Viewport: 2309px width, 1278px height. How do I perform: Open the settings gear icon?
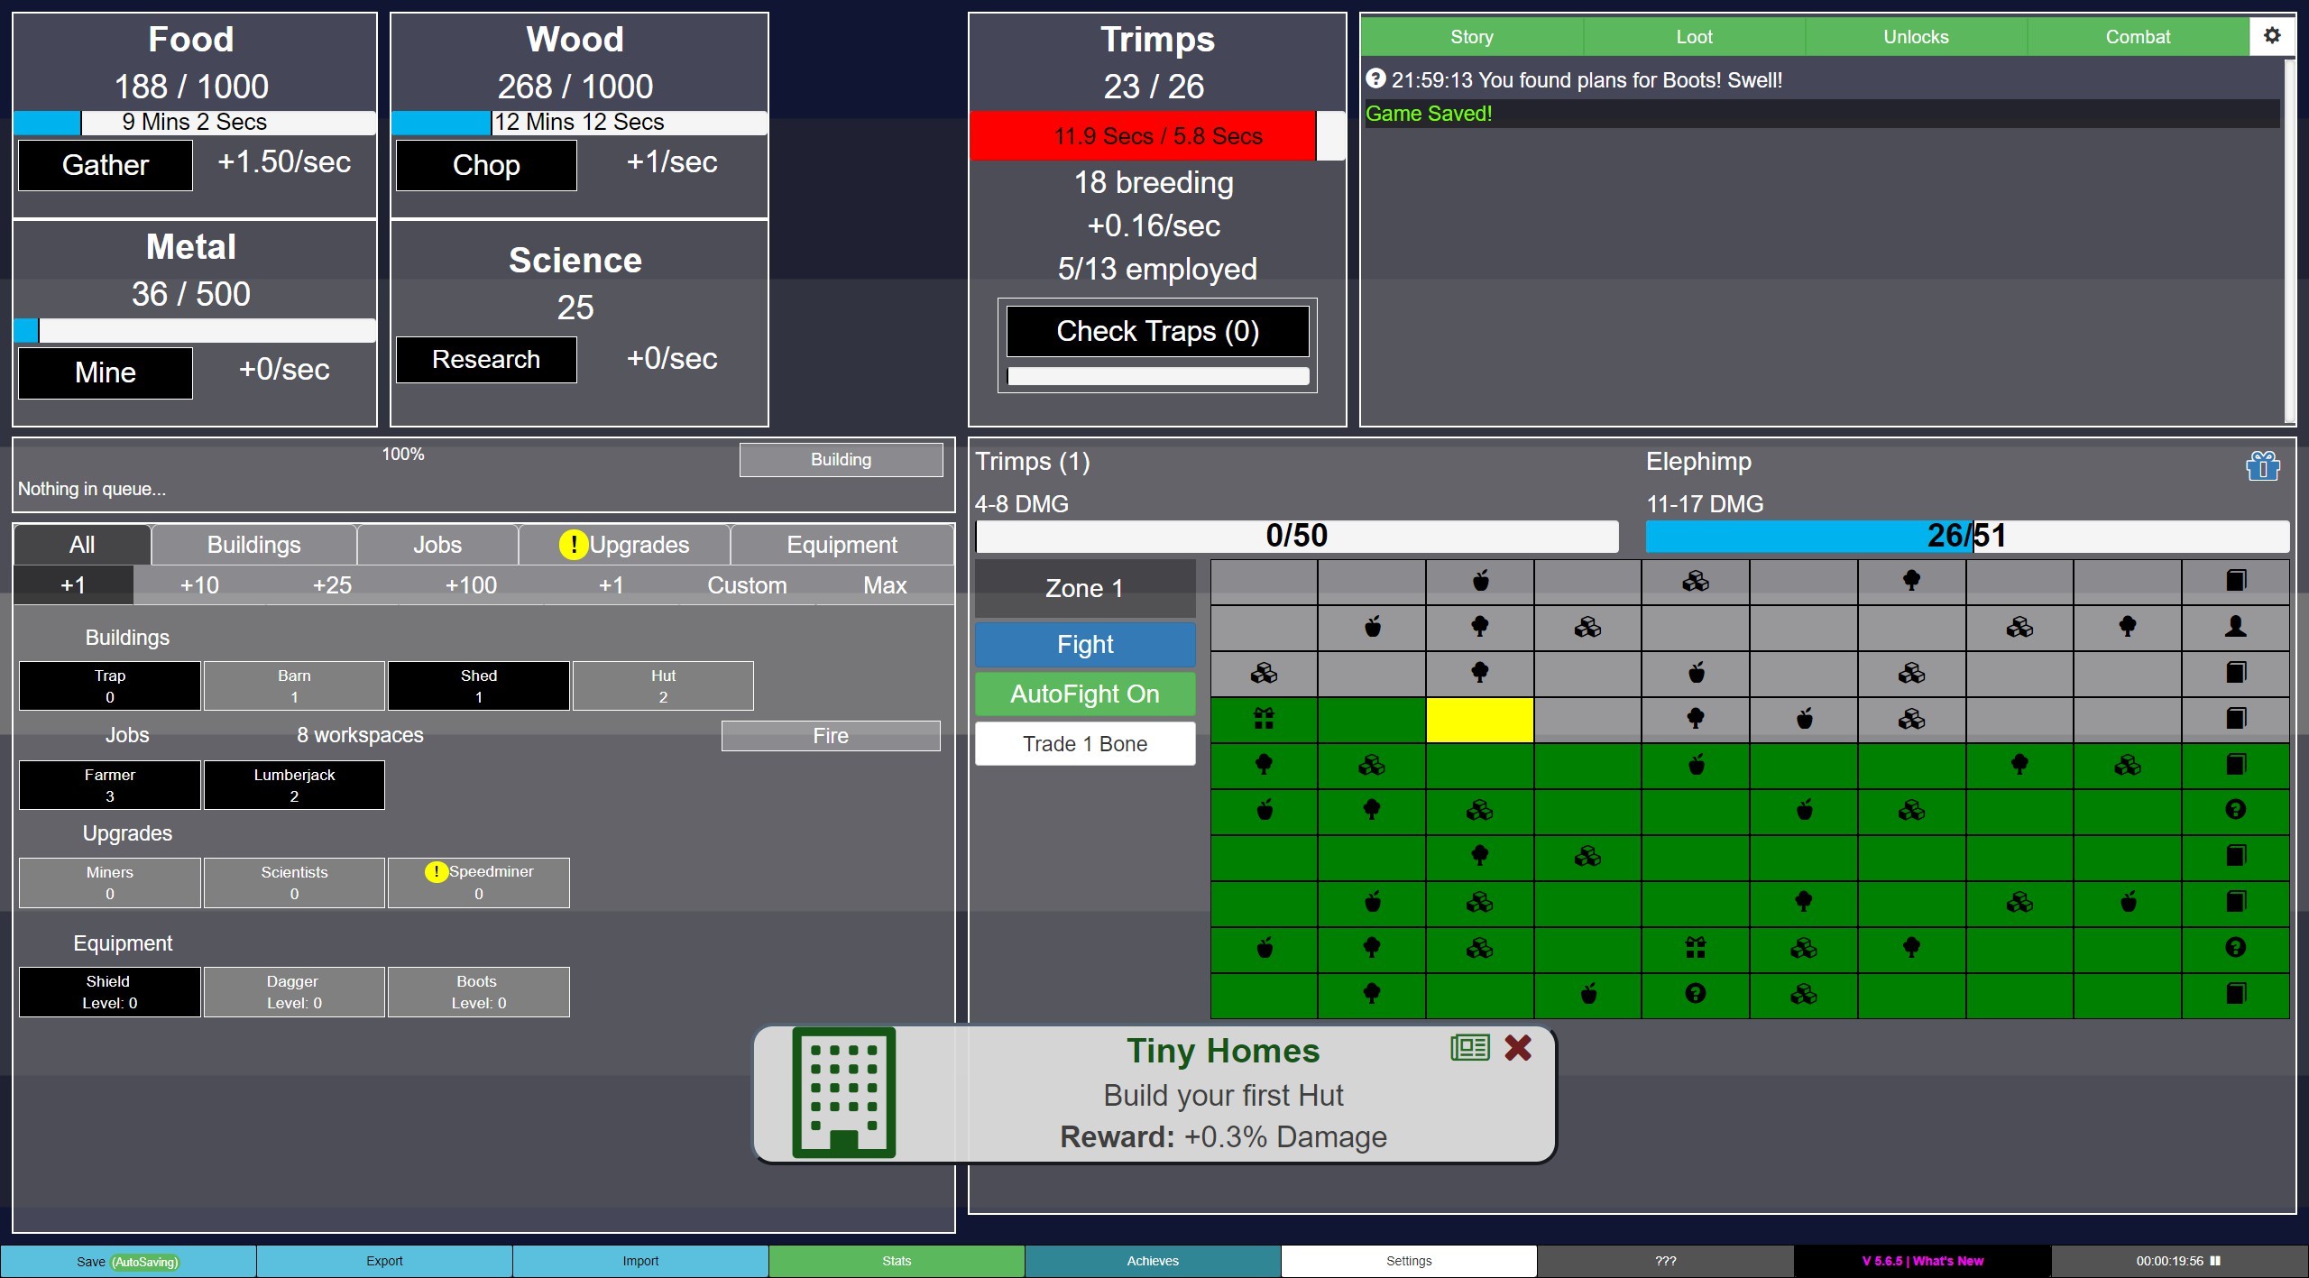(2274, 36)
